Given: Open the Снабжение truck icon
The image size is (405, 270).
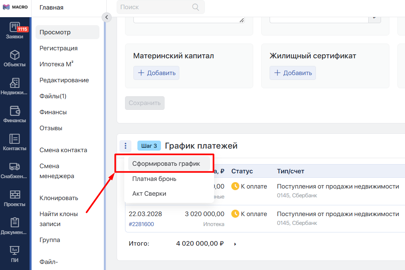Looking at the screenshot, I should tap(15, 167).
